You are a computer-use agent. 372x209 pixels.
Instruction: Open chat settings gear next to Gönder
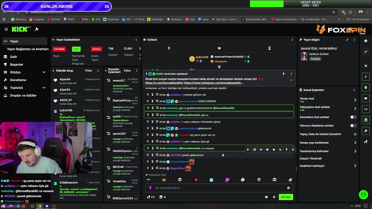pos(274,197)
